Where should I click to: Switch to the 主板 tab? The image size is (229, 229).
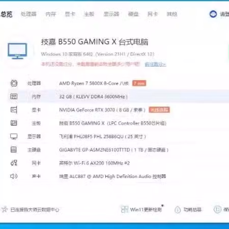pyautogui.click(x=89, y=14)
